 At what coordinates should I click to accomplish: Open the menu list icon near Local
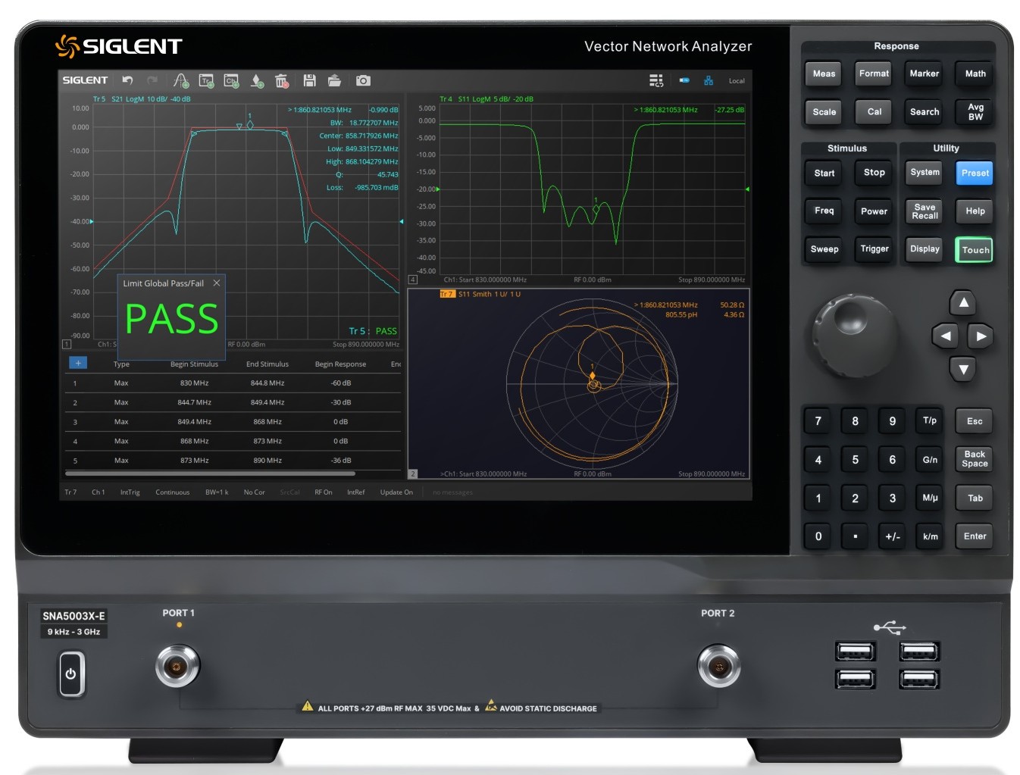tap(656, 80)
